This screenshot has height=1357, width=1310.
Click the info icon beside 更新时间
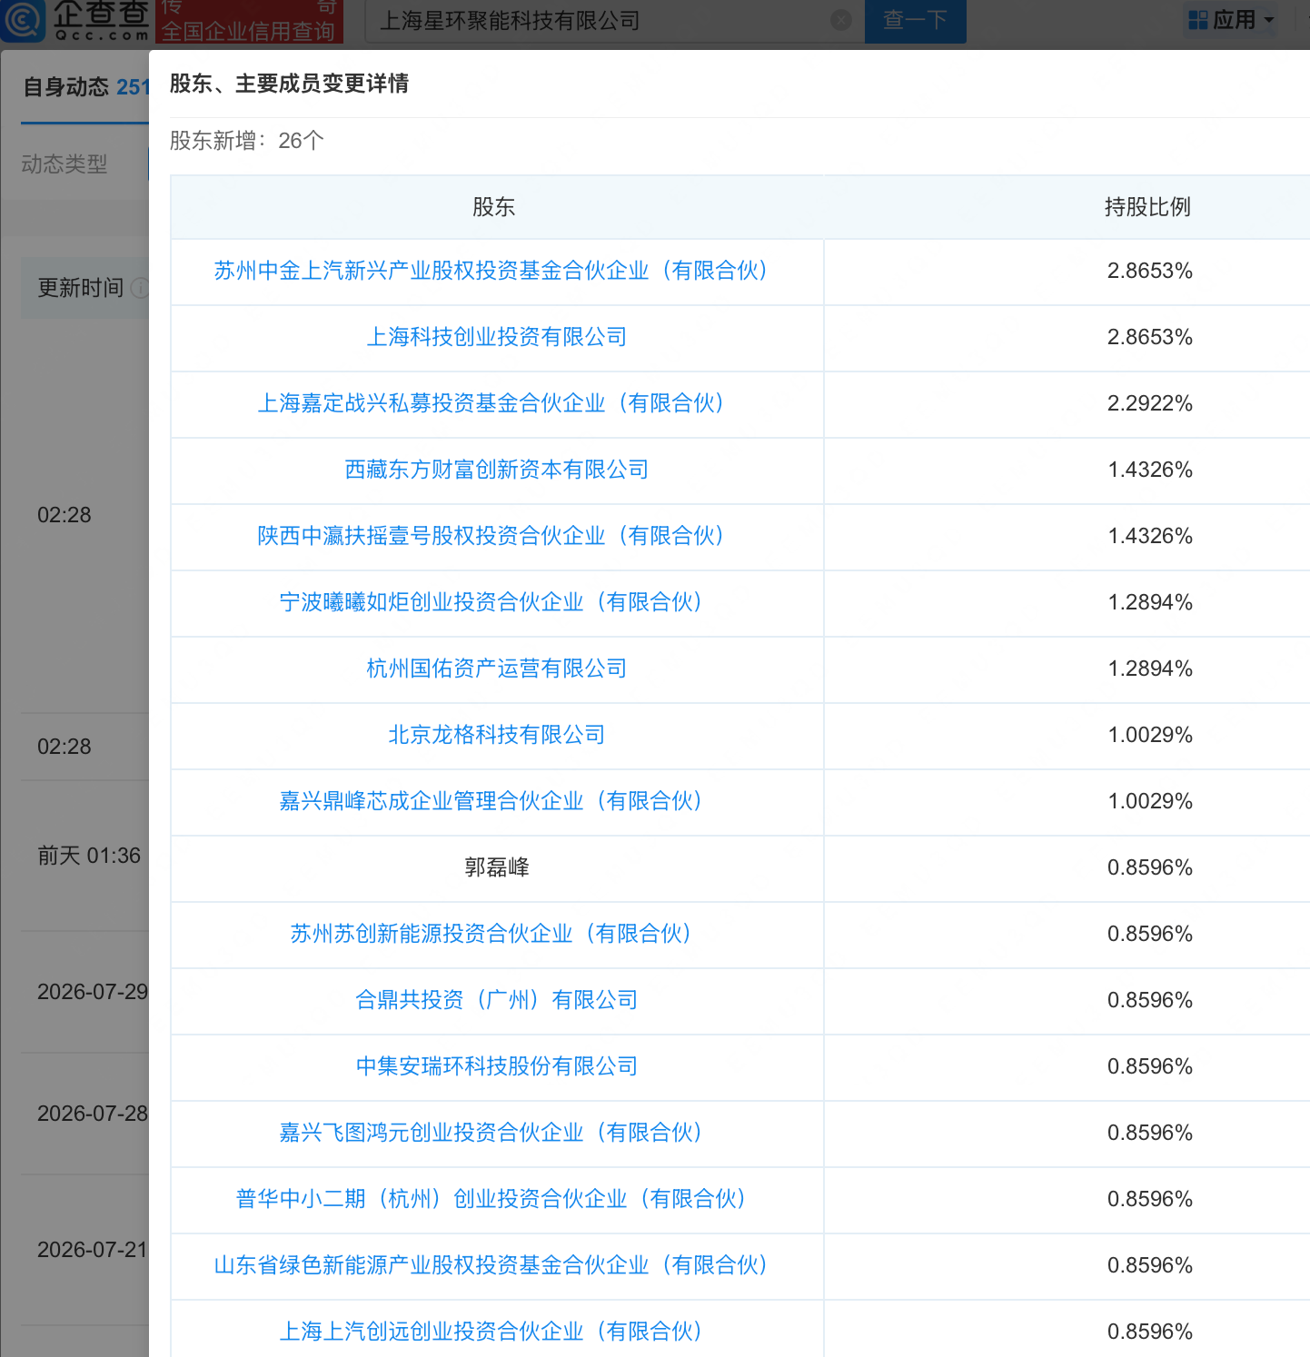coord(140,288)
